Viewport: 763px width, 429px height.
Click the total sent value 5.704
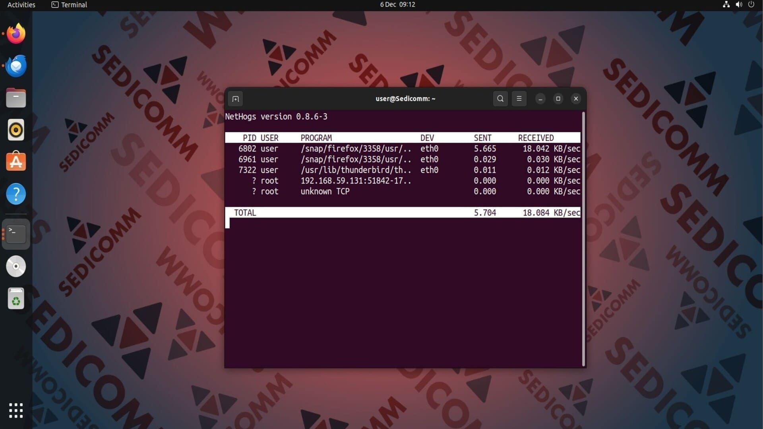[485, 213]
